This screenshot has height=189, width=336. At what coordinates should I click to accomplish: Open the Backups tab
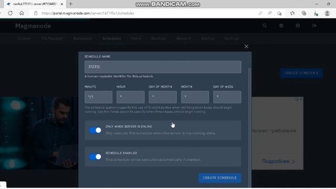159,39
